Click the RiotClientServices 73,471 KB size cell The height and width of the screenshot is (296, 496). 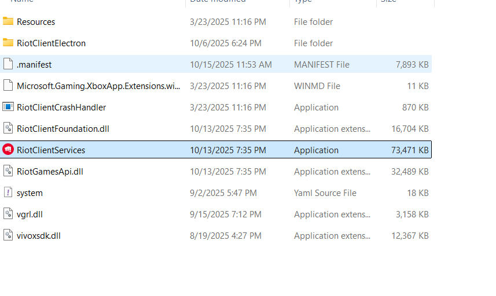[410, 150]
